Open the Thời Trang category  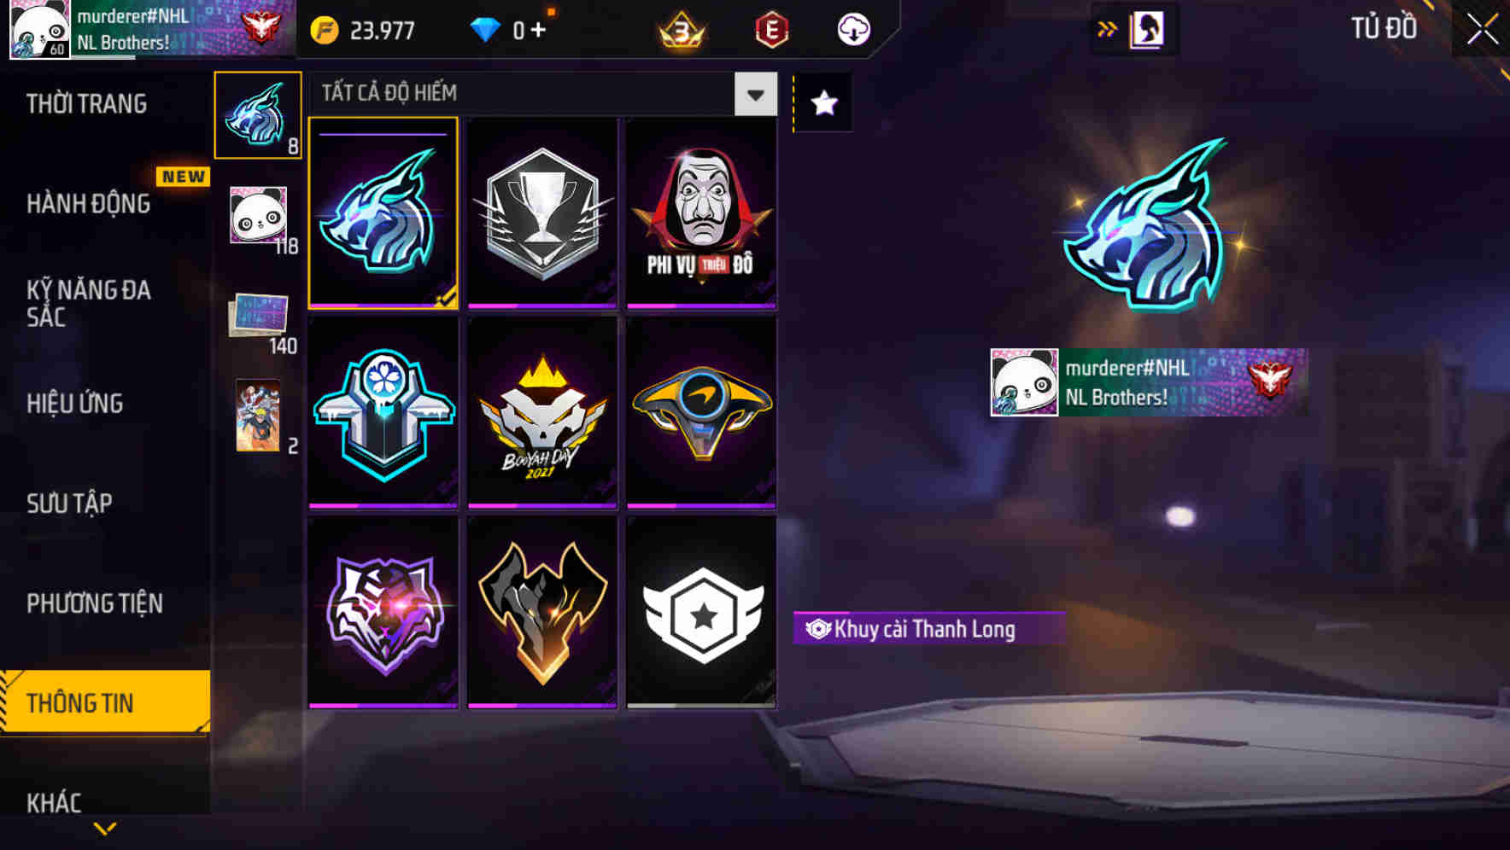(x=86, y=104)
